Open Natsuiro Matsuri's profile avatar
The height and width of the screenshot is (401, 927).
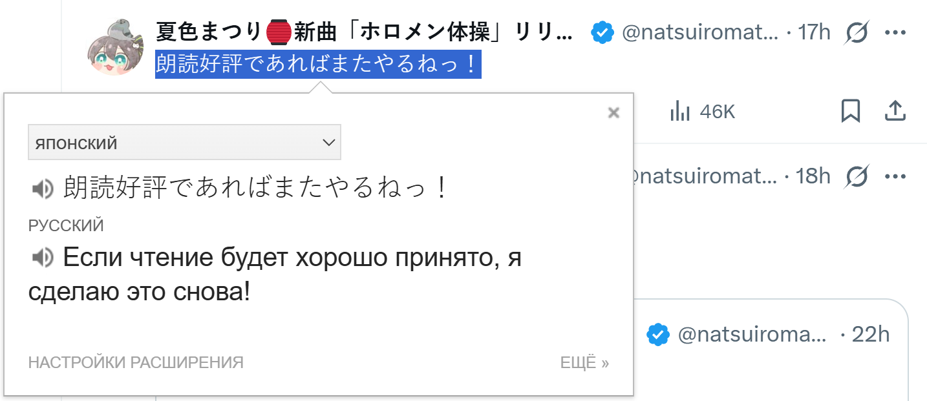point(114,47)
